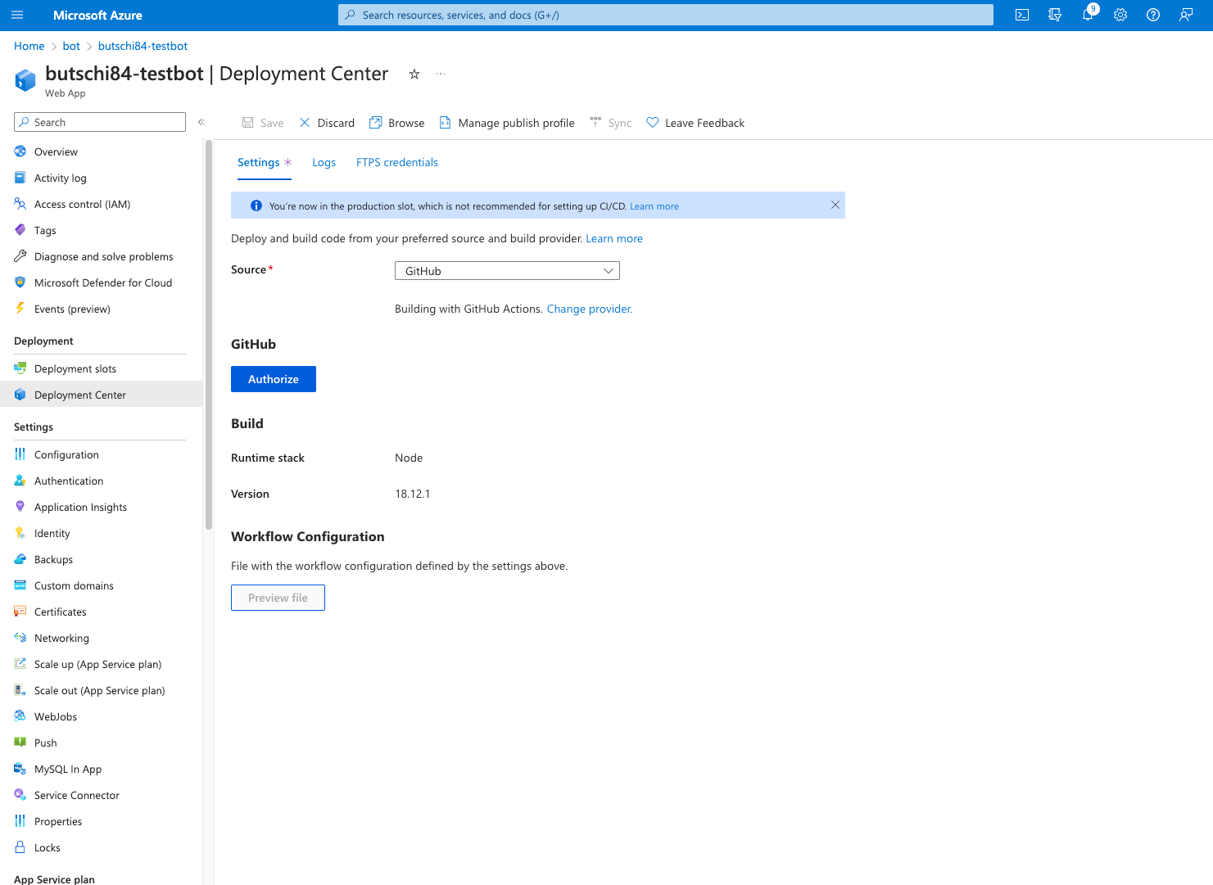Click the Application Insights bulb icon
The image size is (1213, 885).
pos(20,507)
